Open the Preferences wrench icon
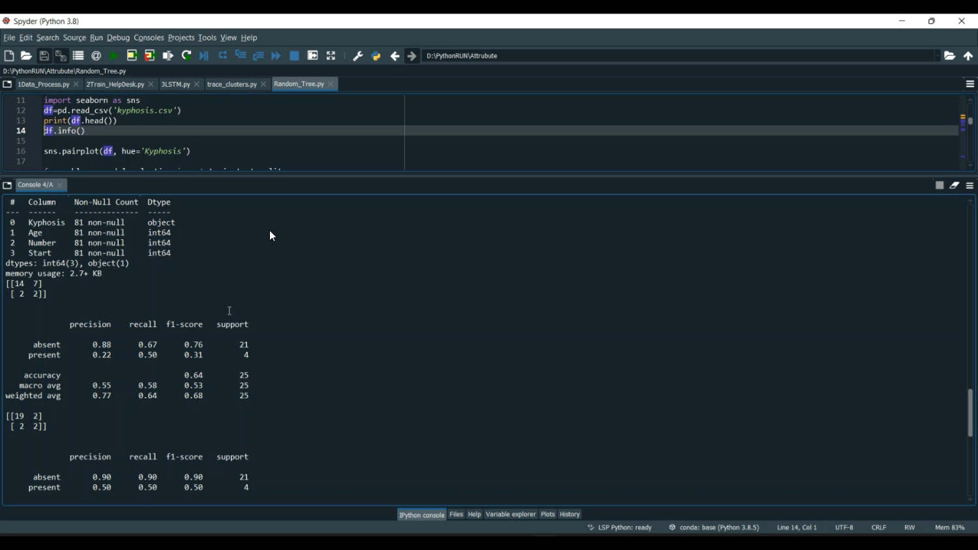This screenshot has height=550, width=978. point(357,56)
